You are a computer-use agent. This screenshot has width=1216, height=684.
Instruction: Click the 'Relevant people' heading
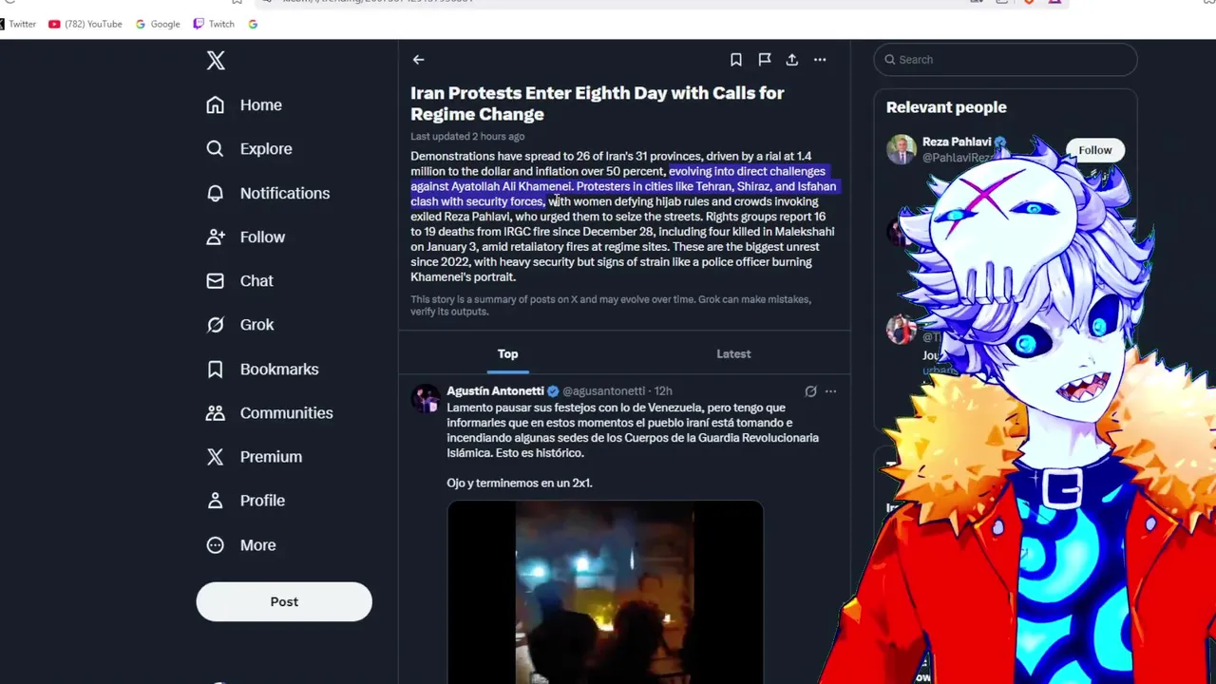[x=946, y=107]
